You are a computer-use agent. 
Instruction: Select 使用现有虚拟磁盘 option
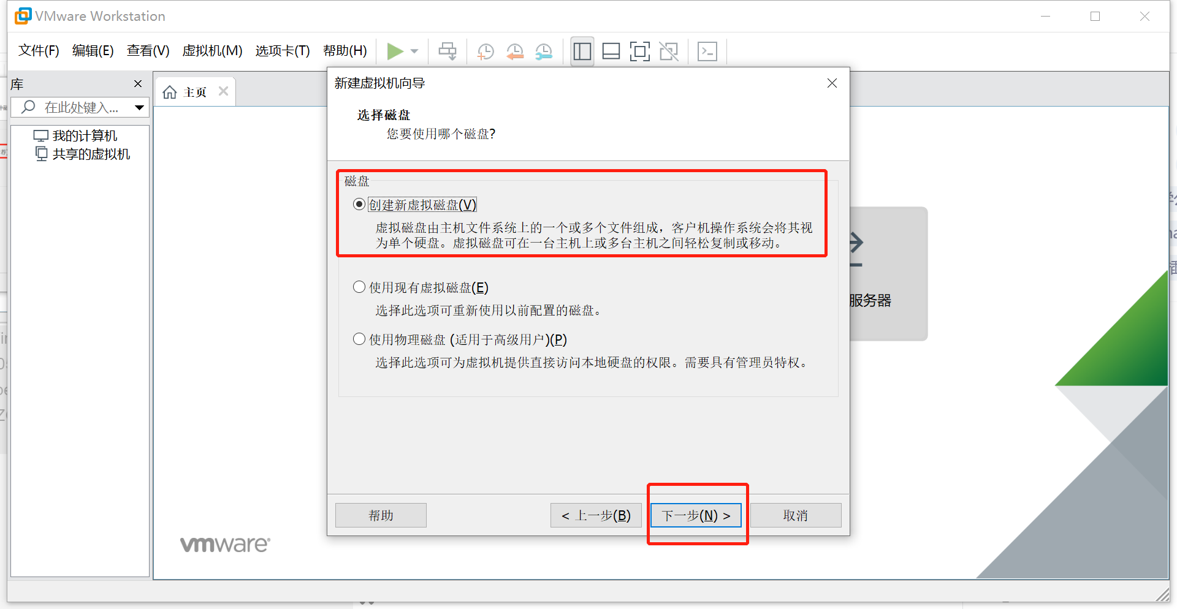[359, 287]
